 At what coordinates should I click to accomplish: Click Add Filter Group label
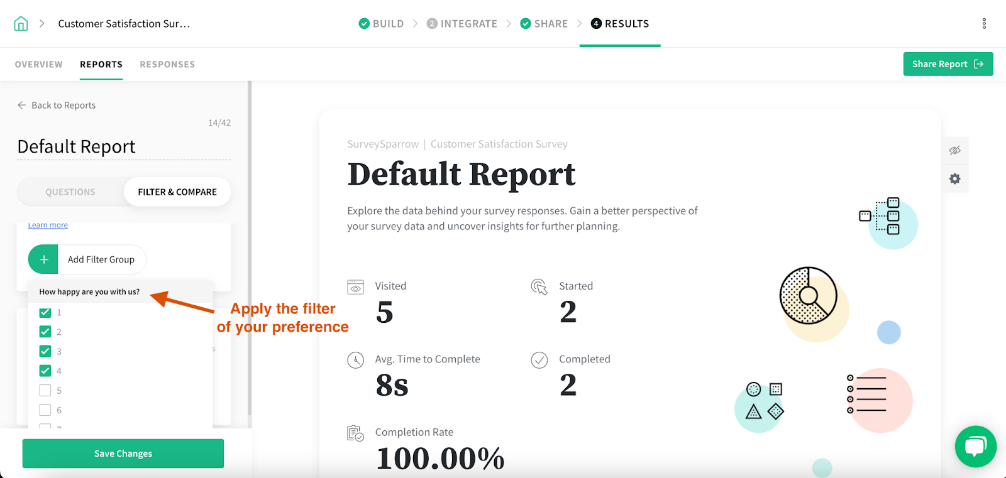(101, 259)
